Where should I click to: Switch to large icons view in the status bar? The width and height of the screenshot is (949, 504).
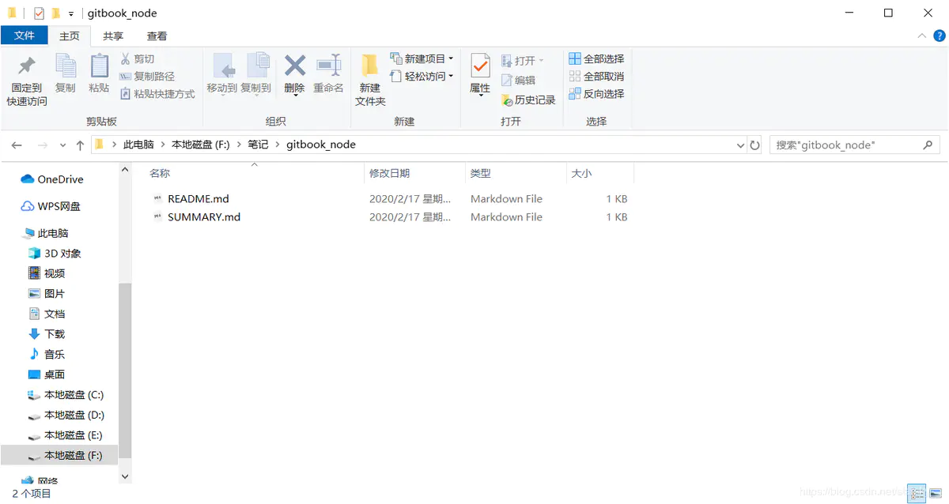point(936,493)
